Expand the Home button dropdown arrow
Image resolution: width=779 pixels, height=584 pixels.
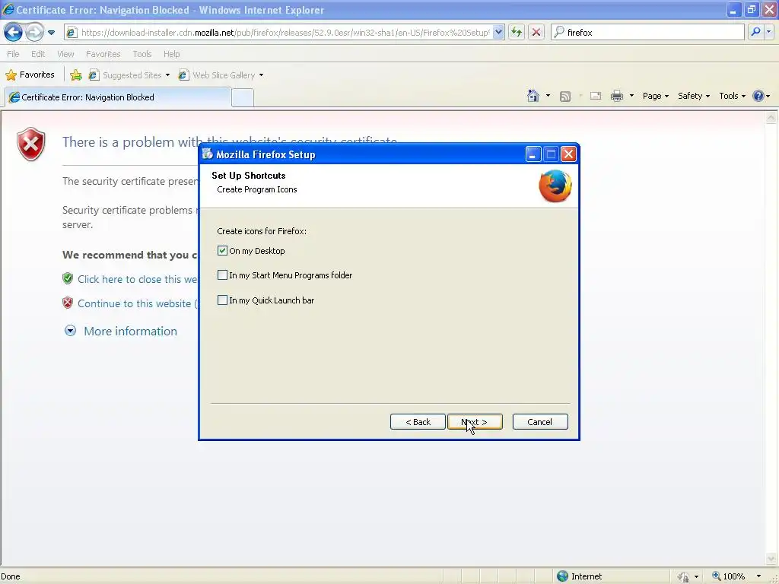coord(548,96)
